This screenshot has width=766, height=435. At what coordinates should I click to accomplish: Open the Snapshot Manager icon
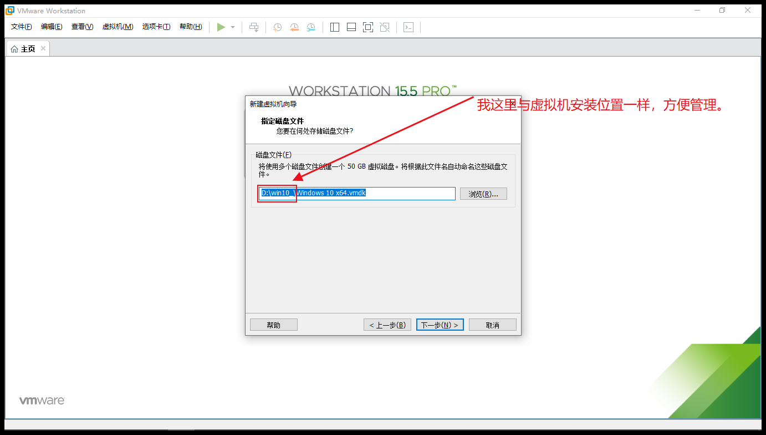tap(311, 27)
